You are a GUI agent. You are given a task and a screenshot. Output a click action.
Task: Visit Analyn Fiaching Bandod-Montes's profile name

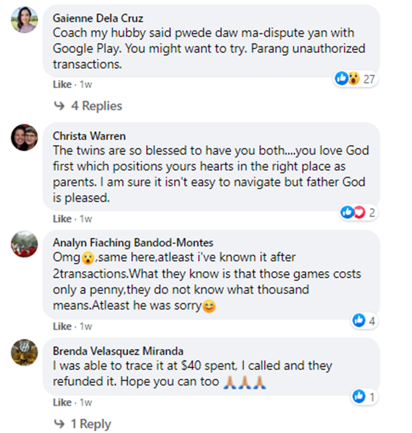(133, 243)
